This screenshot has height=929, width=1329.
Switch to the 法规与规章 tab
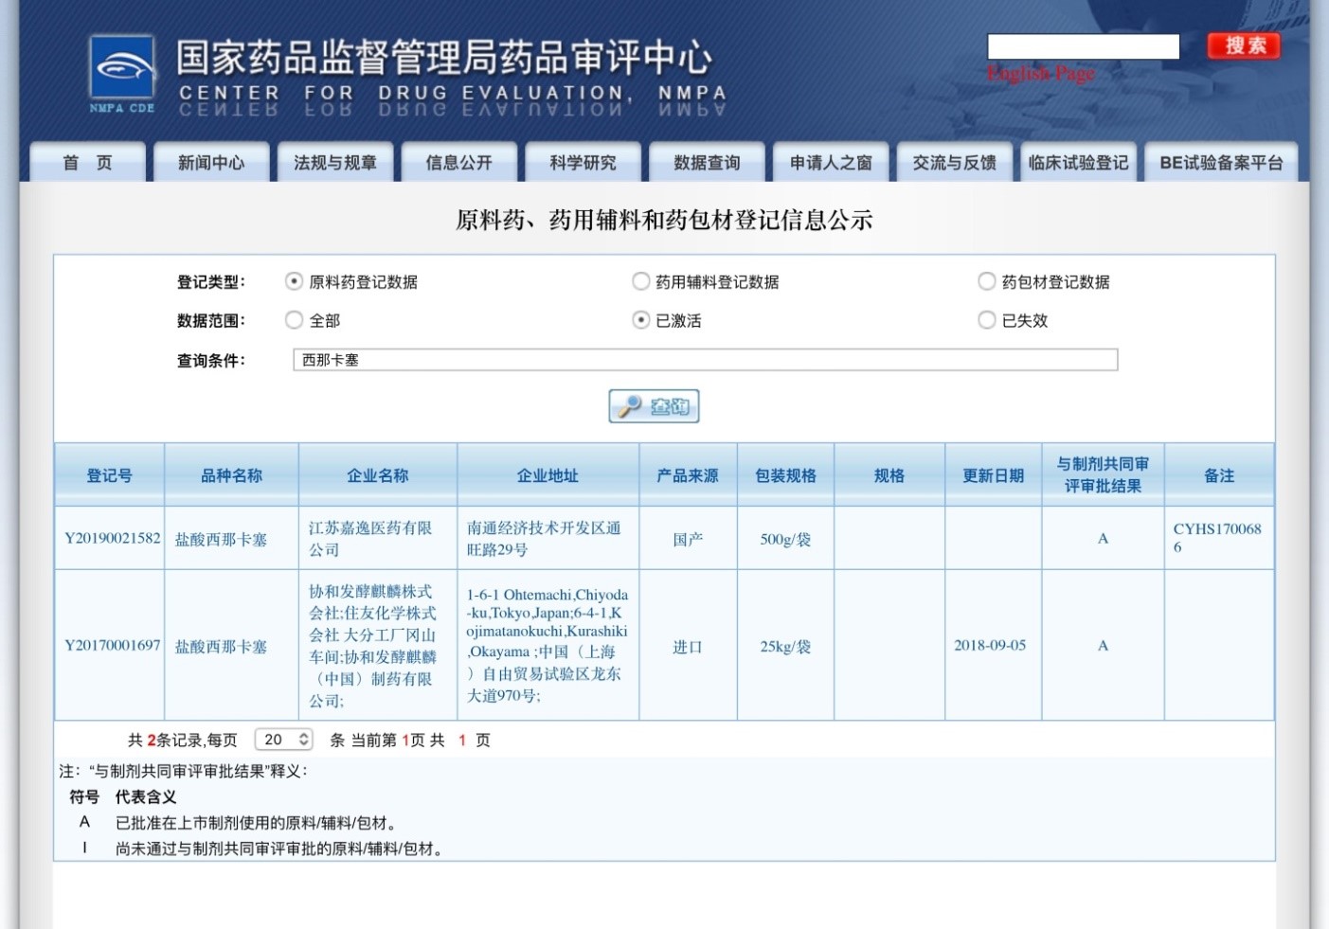click(x=335, y=163)
